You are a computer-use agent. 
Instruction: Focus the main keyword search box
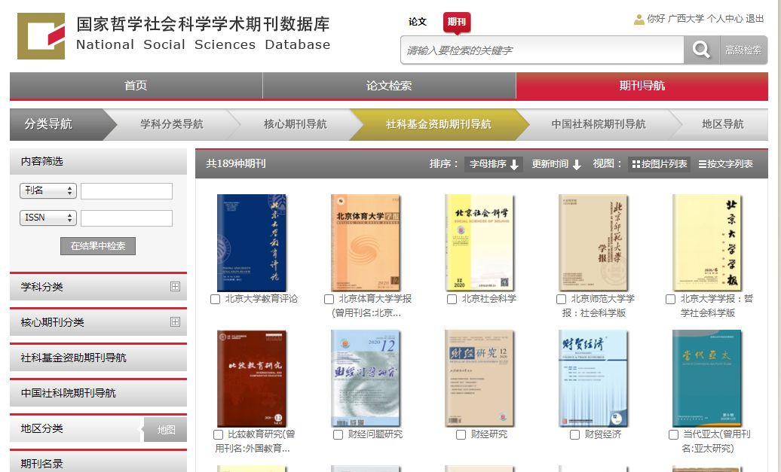(543, 50)
